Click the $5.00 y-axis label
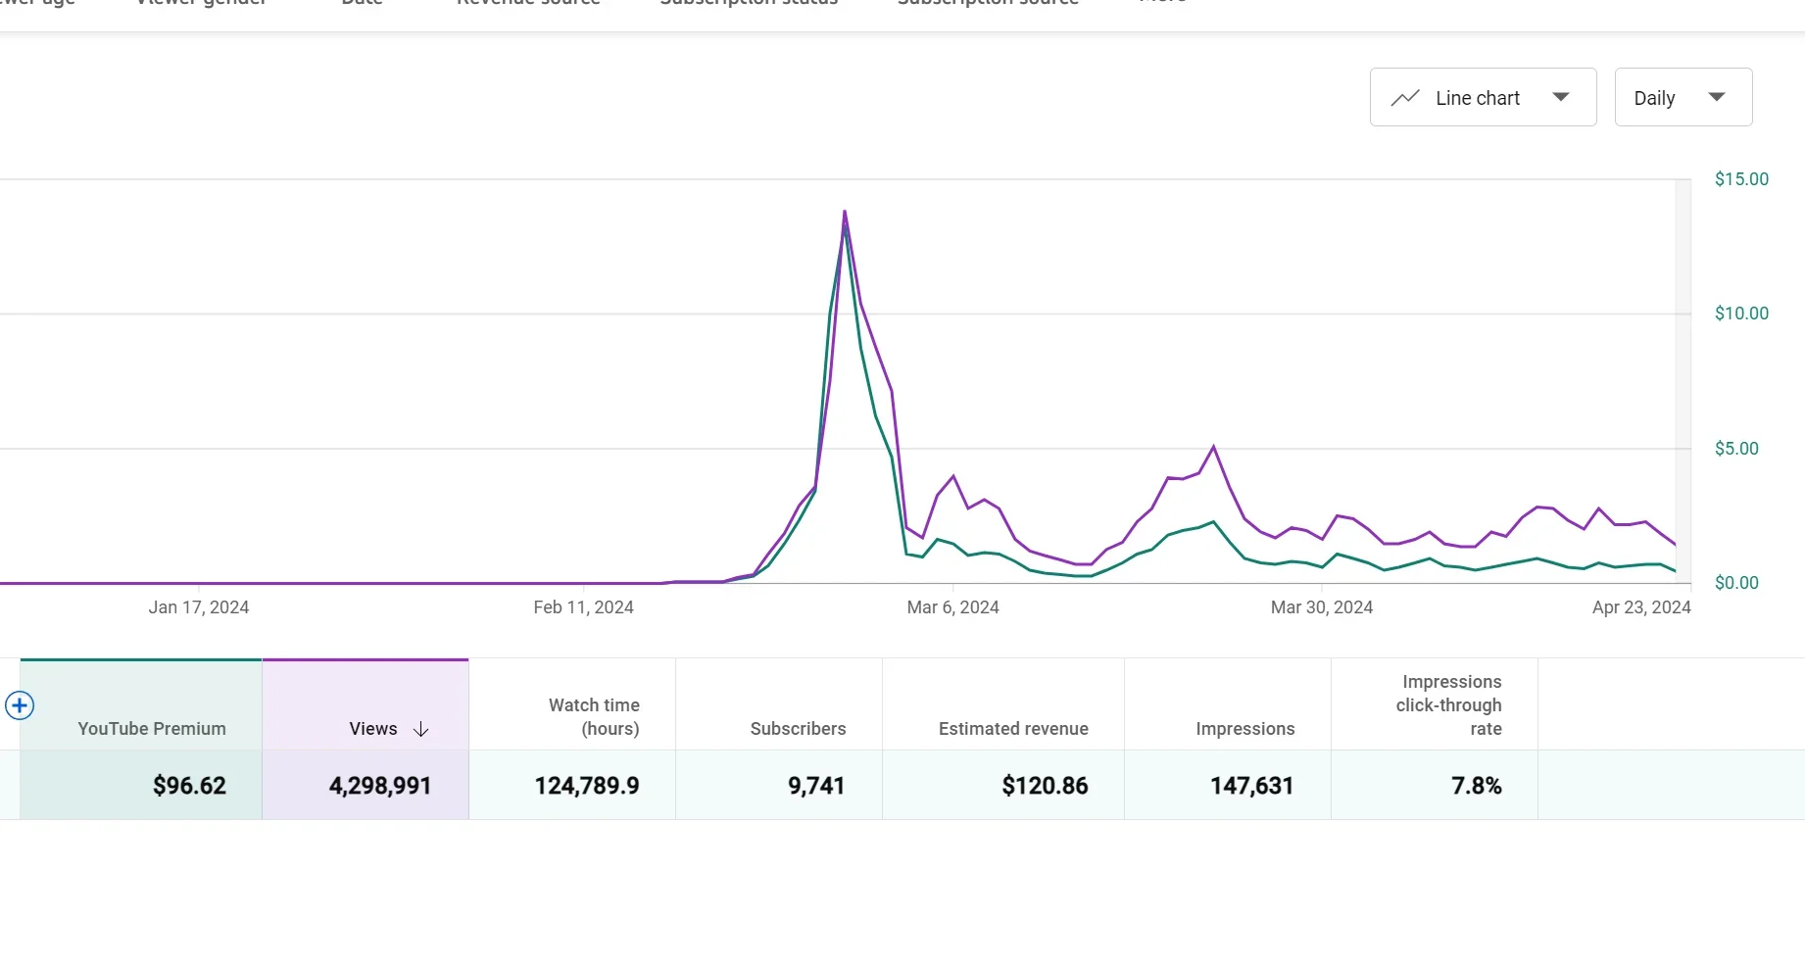Image resolution: width=1805 pixels, height=968 pixels. tap(1736, 449)
